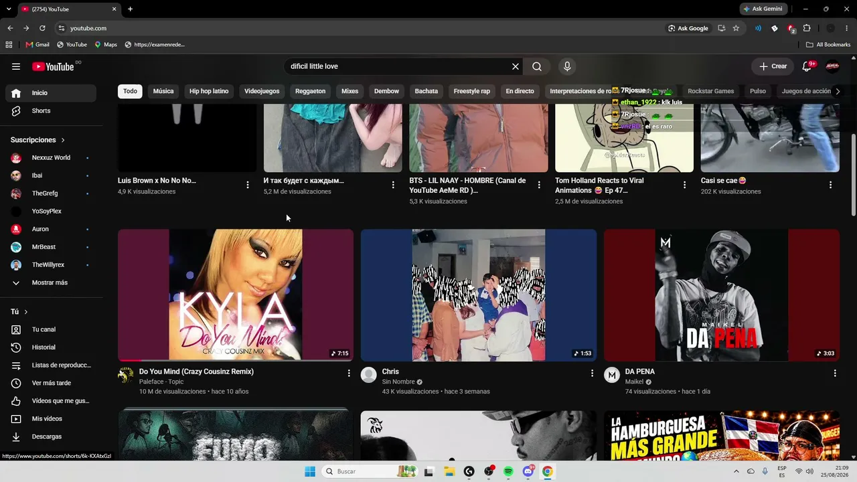Open YouTube notifications bell
Image resolution: width=857 pixels, height=482 pixels.
807,66
